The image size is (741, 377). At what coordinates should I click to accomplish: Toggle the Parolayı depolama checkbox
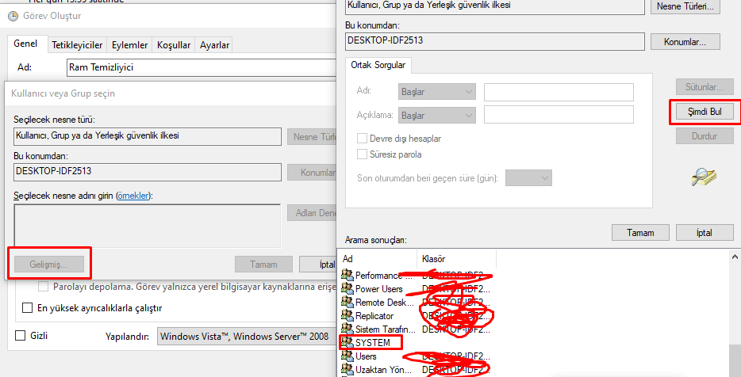pyautogui.click(x=43, y=287)
